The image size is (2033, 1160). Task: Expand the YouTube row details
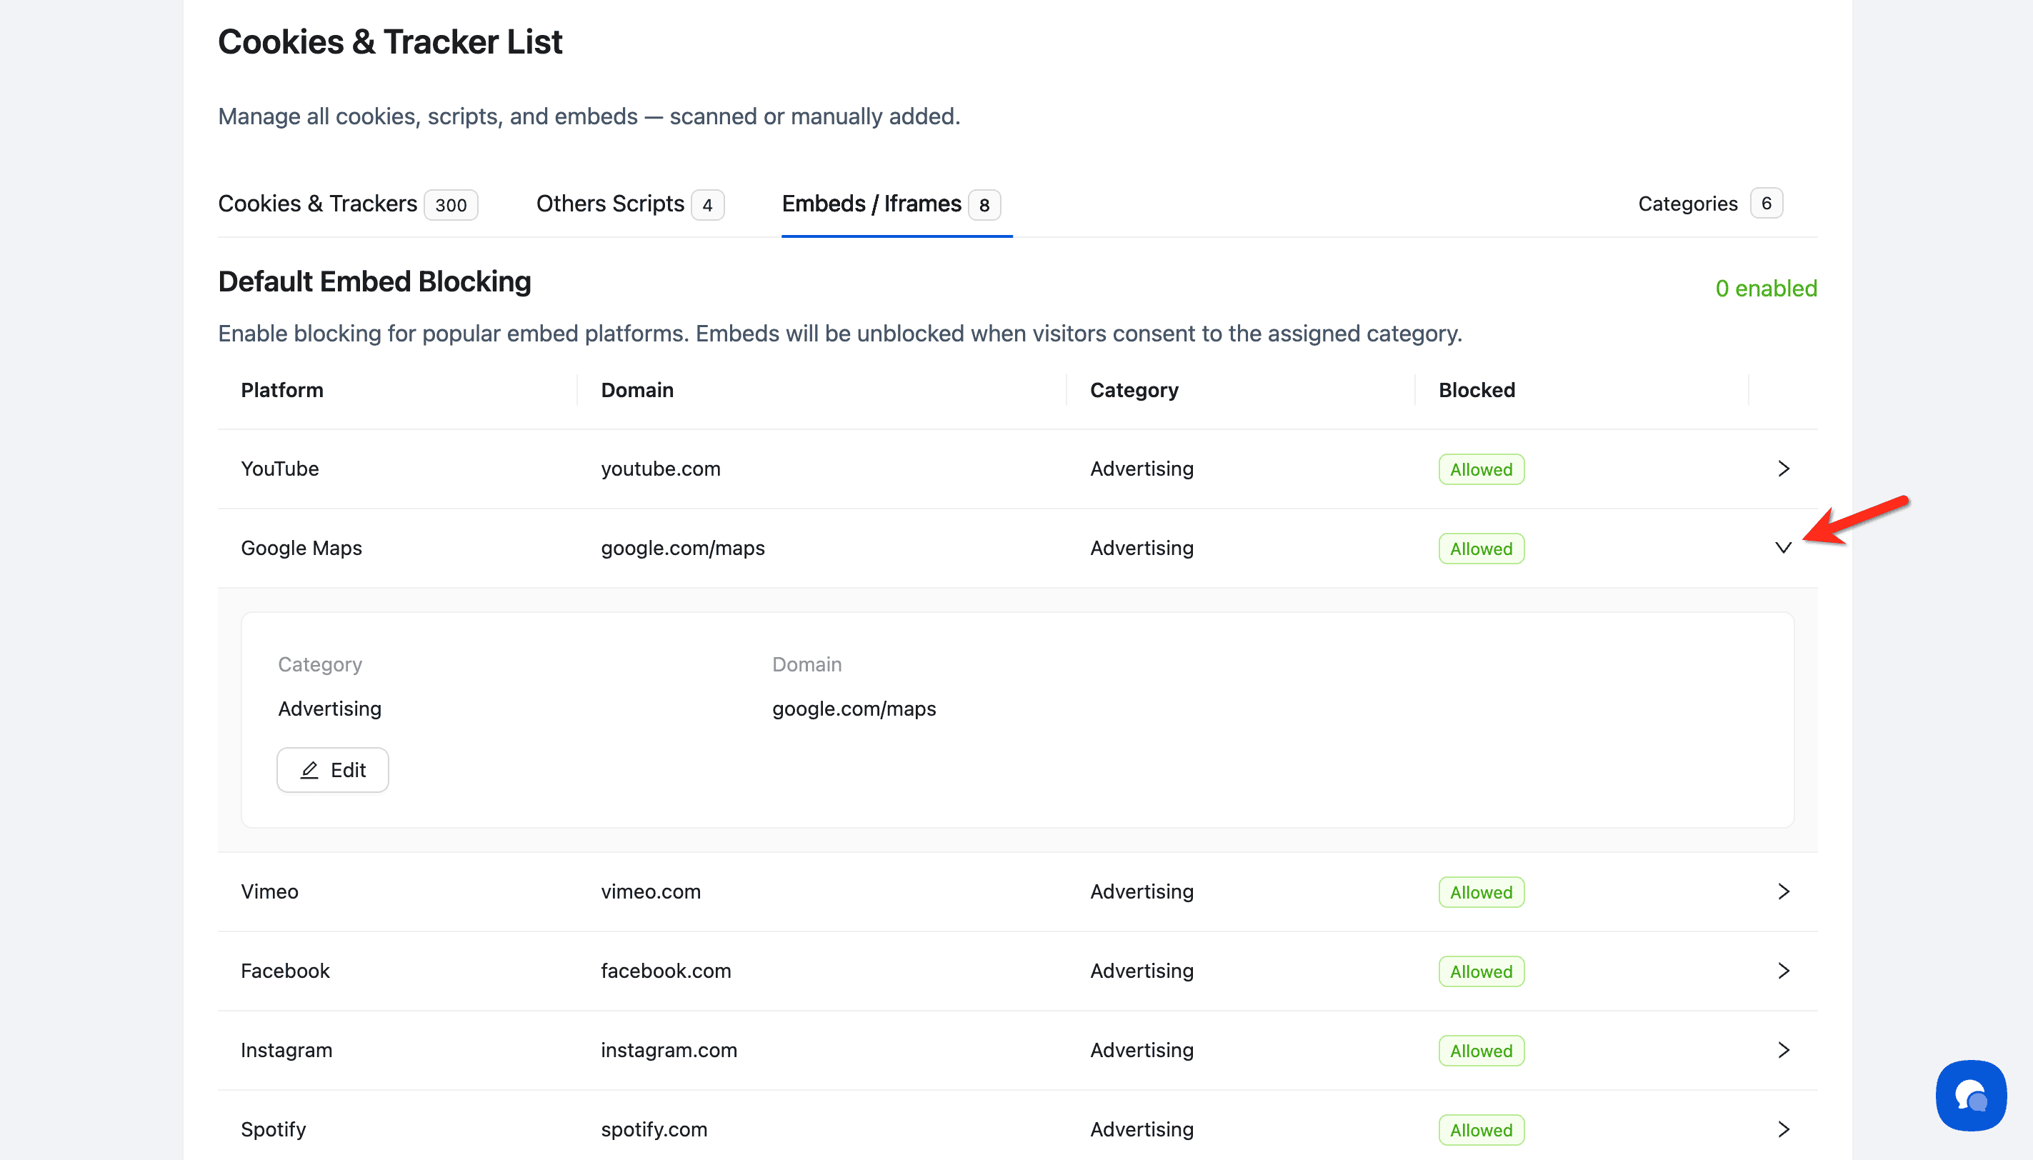click(x=1783, y=469)
